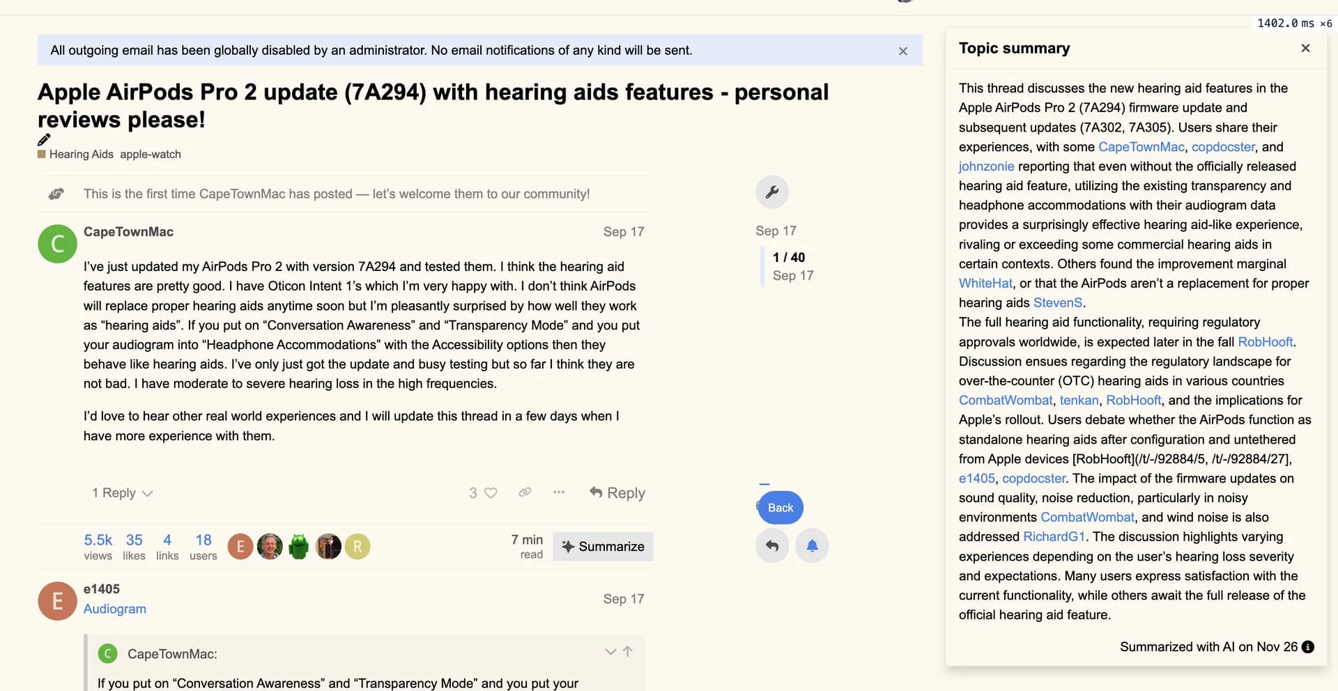The width and height of the screenshot is (1338, 691).
Task: Click the info icon beside Summarized with AI
Action: pyautogui.click(x=1308, y=647)
